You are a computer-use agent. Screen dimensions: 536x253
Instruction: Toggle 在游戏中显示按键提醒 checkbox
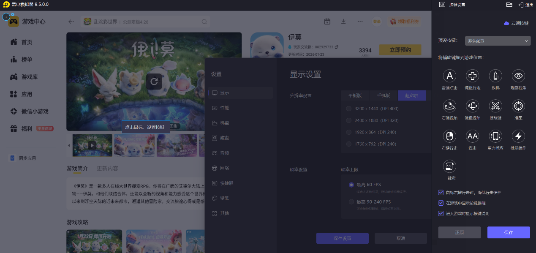click(x=441, y=203)
